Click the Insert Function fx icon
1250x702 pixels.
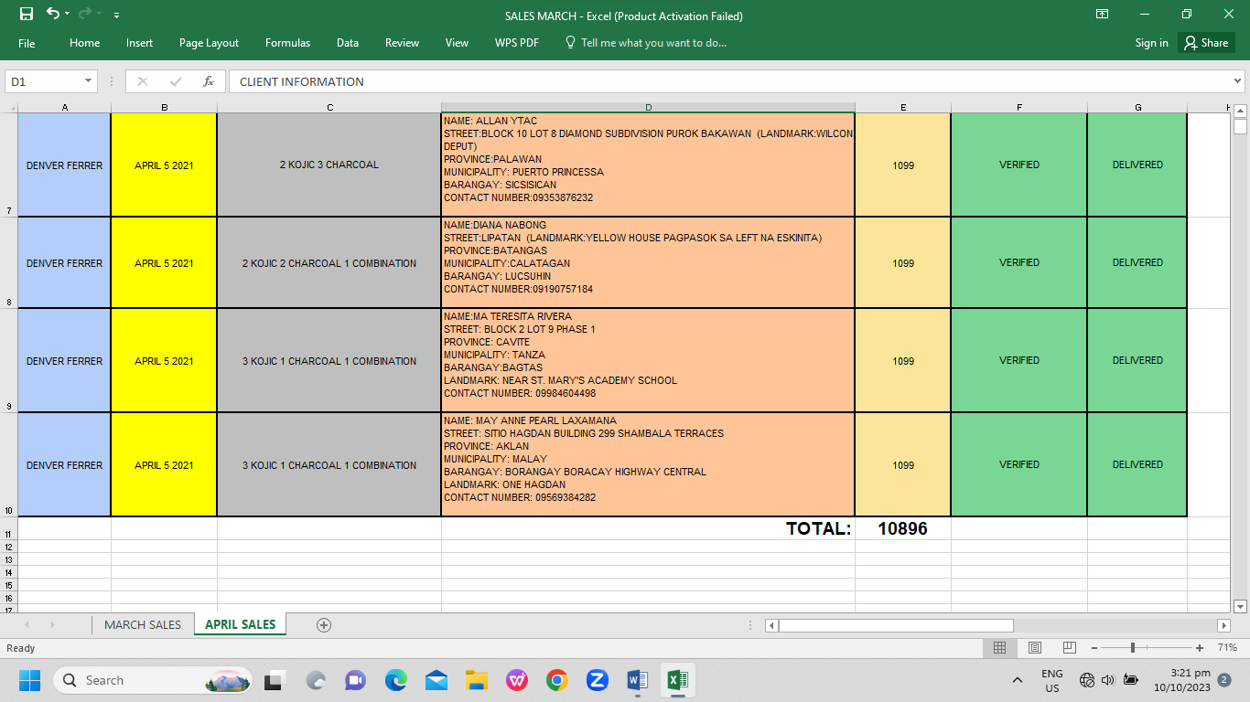click(x=209, y=81)
